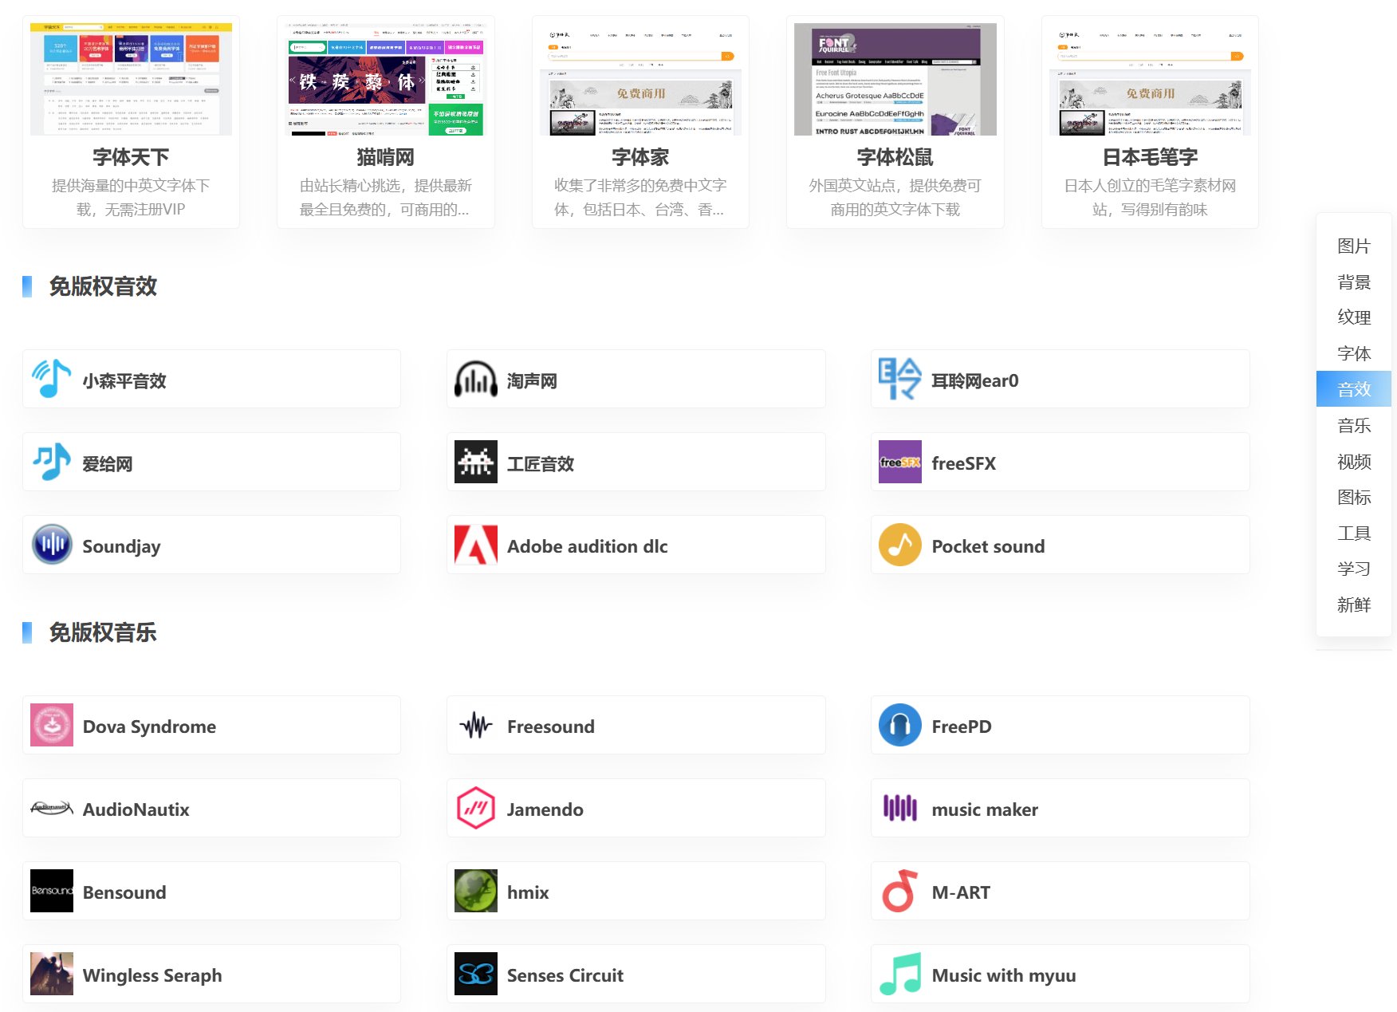Open the FreePD link

click(x=962, y=727)
